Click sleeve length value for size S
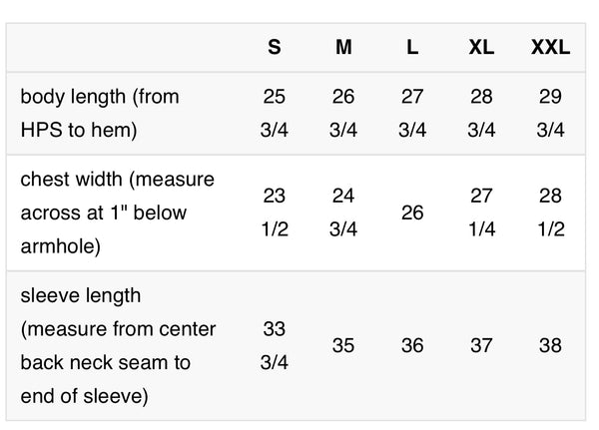Viewport: 599px width, 430px height. 275,346
